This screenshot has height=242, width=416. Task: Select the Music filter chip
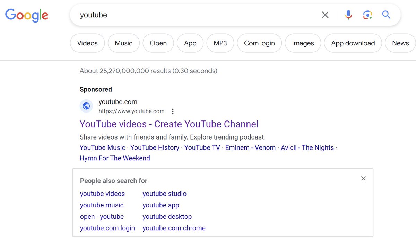[x=124, y=43]
